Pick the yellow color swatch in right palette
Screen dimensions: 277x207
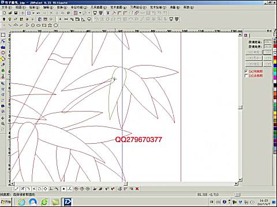[275, 62]
